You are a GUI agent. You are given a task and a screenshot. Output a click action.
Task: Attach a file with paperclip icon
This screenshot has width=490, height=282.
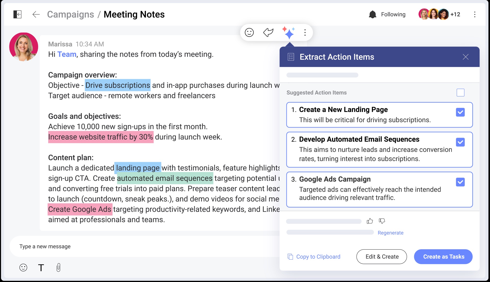coord(58,267)
